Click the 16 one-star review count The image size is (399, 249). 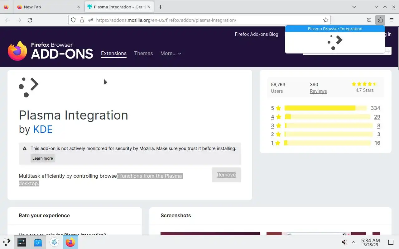click(x=377, y=143)
